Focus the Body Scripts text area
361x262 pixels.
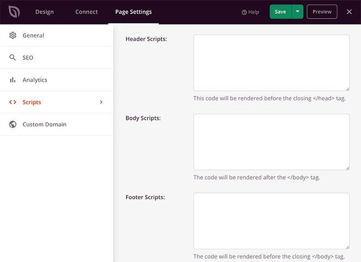click(272, 142)
